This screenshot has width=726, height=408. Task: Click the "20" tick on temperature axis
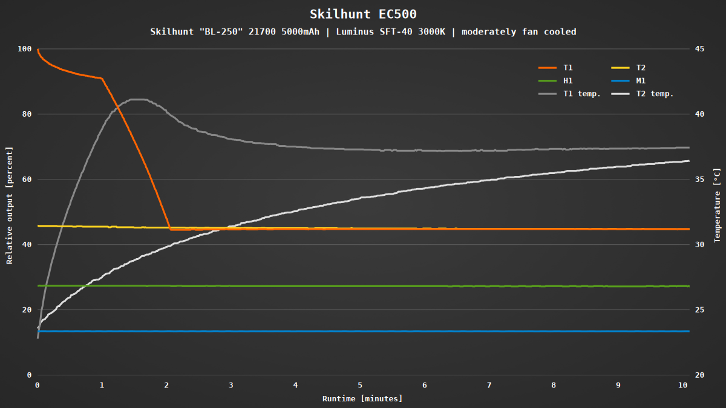click(x=700, y=375)
